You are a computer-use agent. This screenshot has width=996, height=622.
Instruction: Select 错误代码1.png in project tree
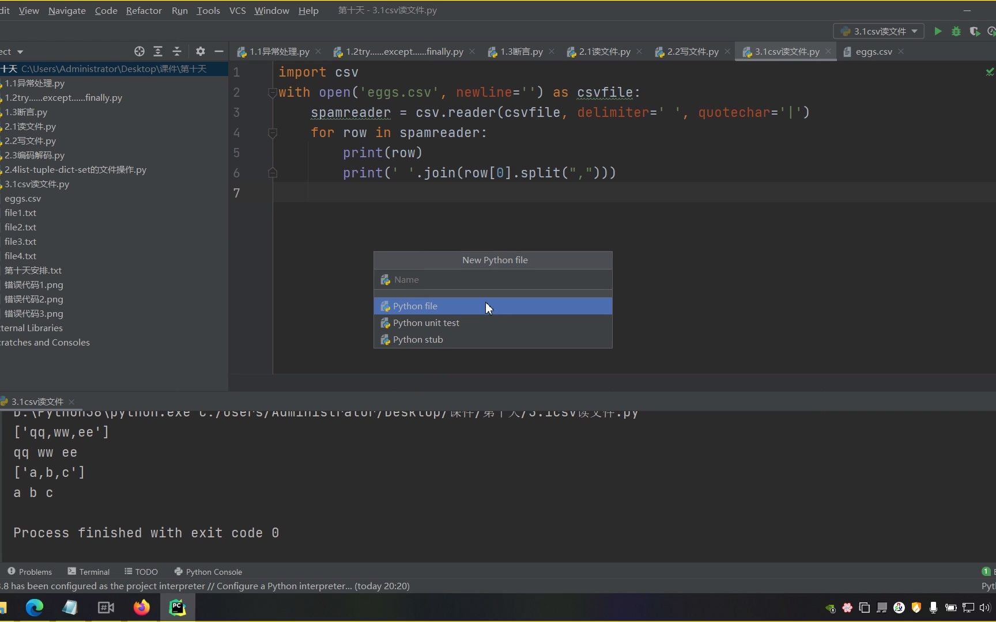(x=34, y=285)
